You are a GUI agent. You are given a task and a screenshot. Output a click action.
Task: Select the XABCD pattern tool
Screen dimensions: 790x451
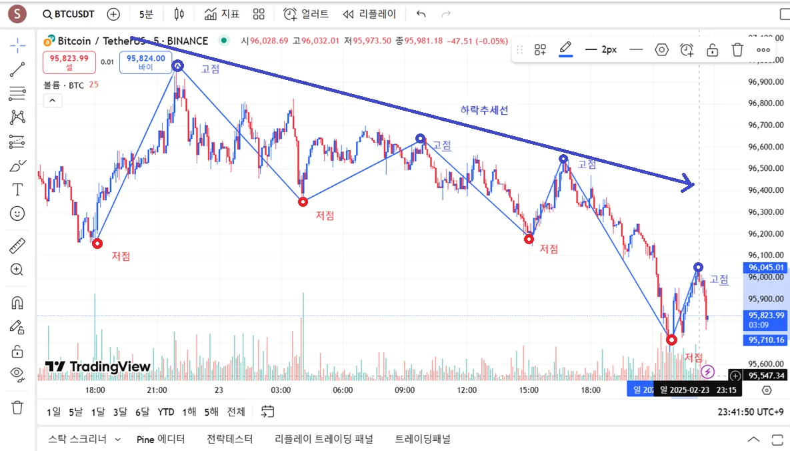17,117
